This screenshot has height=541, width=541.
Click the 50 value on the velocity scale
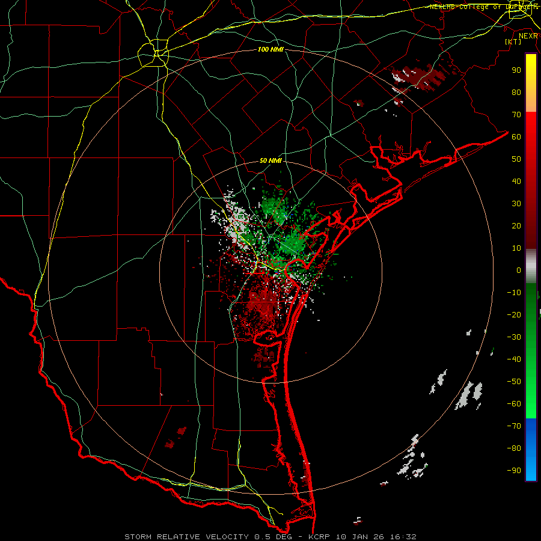pos(516,159)
